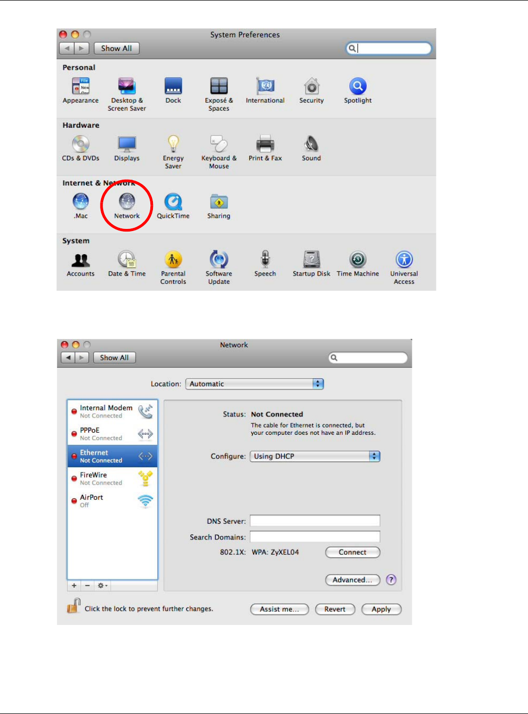Screen dimensions: 528x714
Task: Click the Assist me button
Action: click(280, 609)
